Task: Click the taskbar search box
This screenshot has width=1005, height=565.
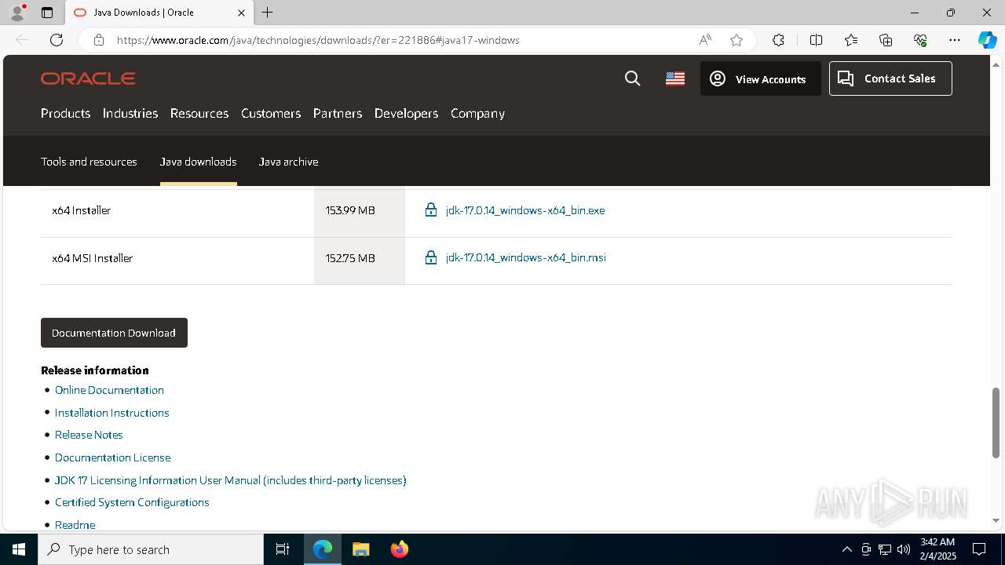Action: (151, 549)
